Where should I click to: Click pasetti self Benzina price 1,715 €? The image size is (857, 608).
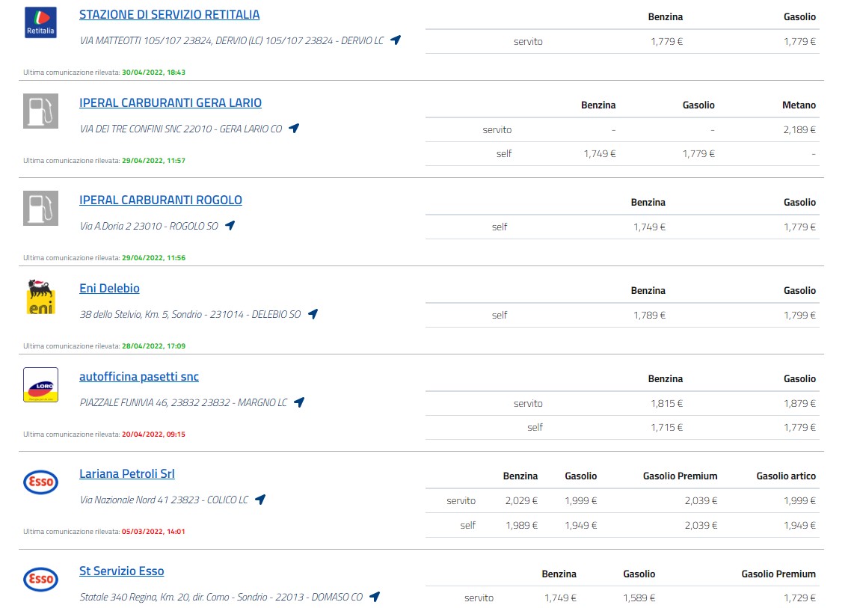coord(666,428)
